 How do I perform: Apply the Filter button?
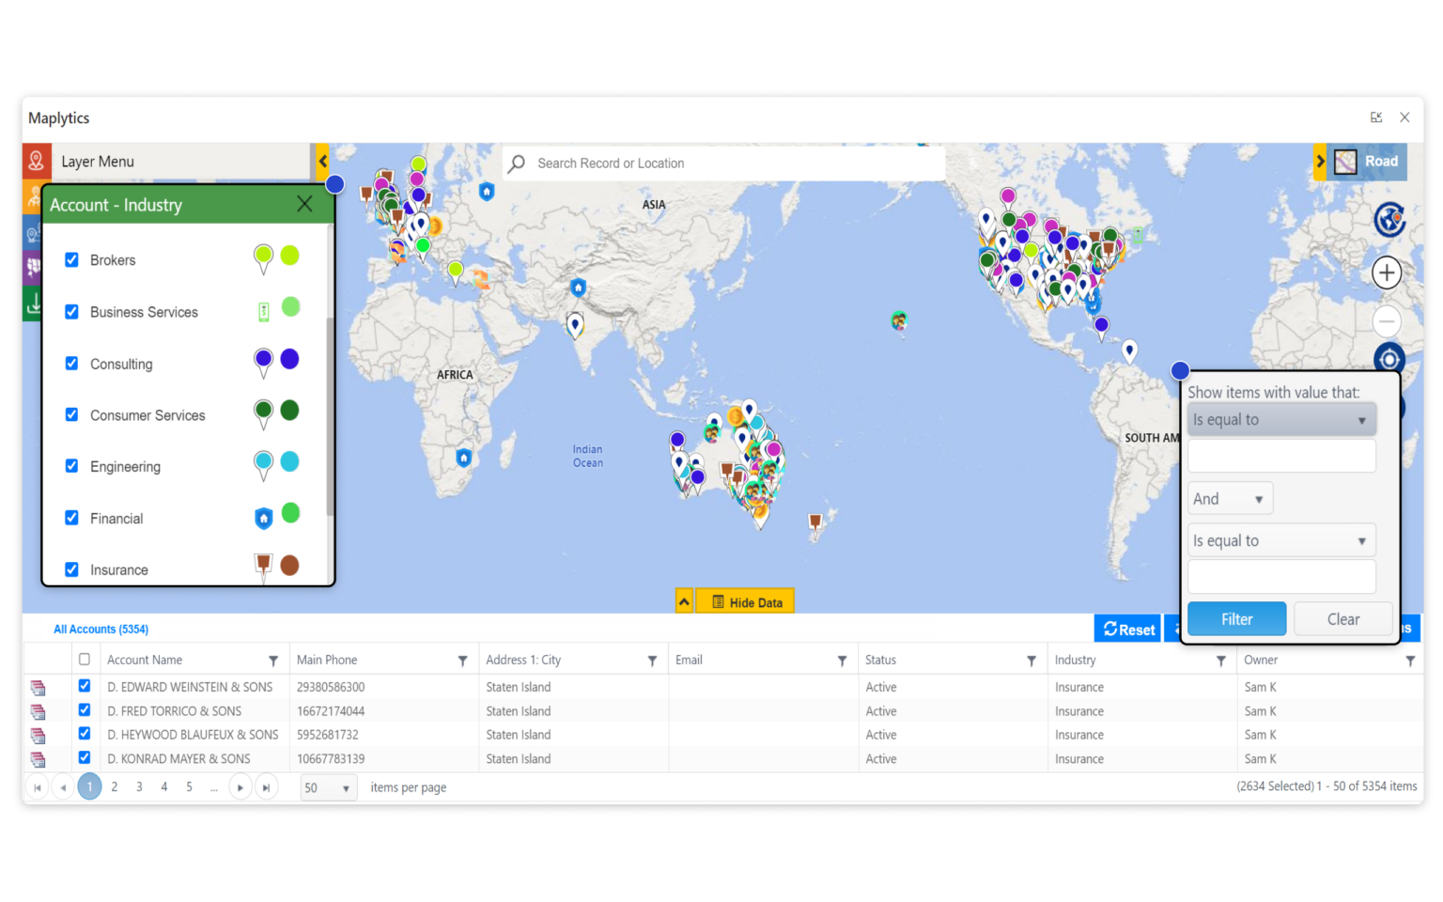pyautogui.click(x=1236, y=618)
